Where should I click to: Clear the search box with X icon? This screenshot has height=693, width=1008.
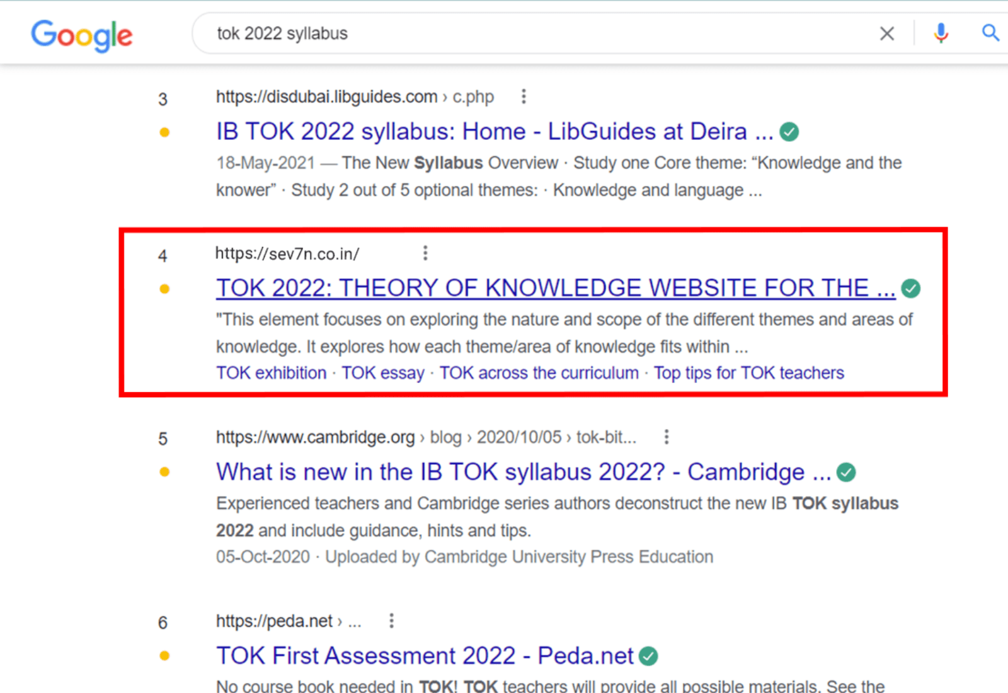tap(886, 33)
